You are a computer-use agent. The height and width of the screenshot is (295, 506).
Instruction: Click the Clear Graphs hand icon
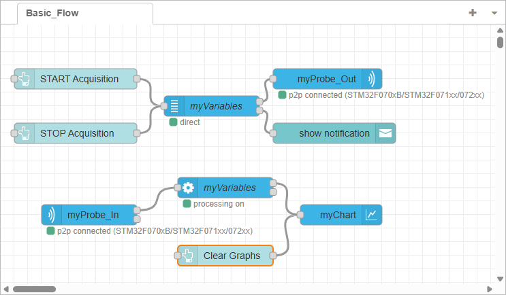[188, 256]
